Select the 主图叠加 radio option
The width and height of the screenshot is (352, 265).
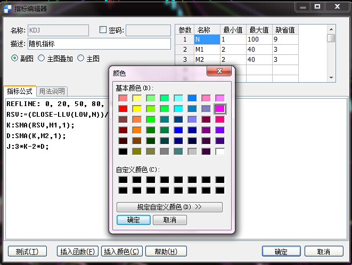coord(42,58)
